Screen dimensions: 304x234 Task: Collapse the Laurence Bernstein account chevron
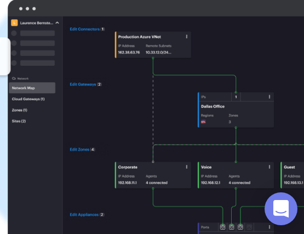coord(57,23)
